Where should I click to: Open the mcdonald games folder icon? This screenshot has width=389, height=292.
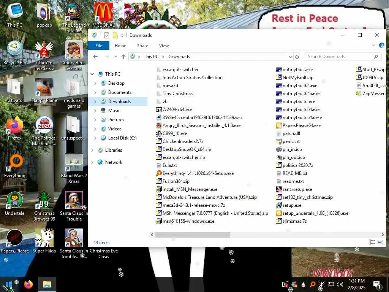point(74,94)
